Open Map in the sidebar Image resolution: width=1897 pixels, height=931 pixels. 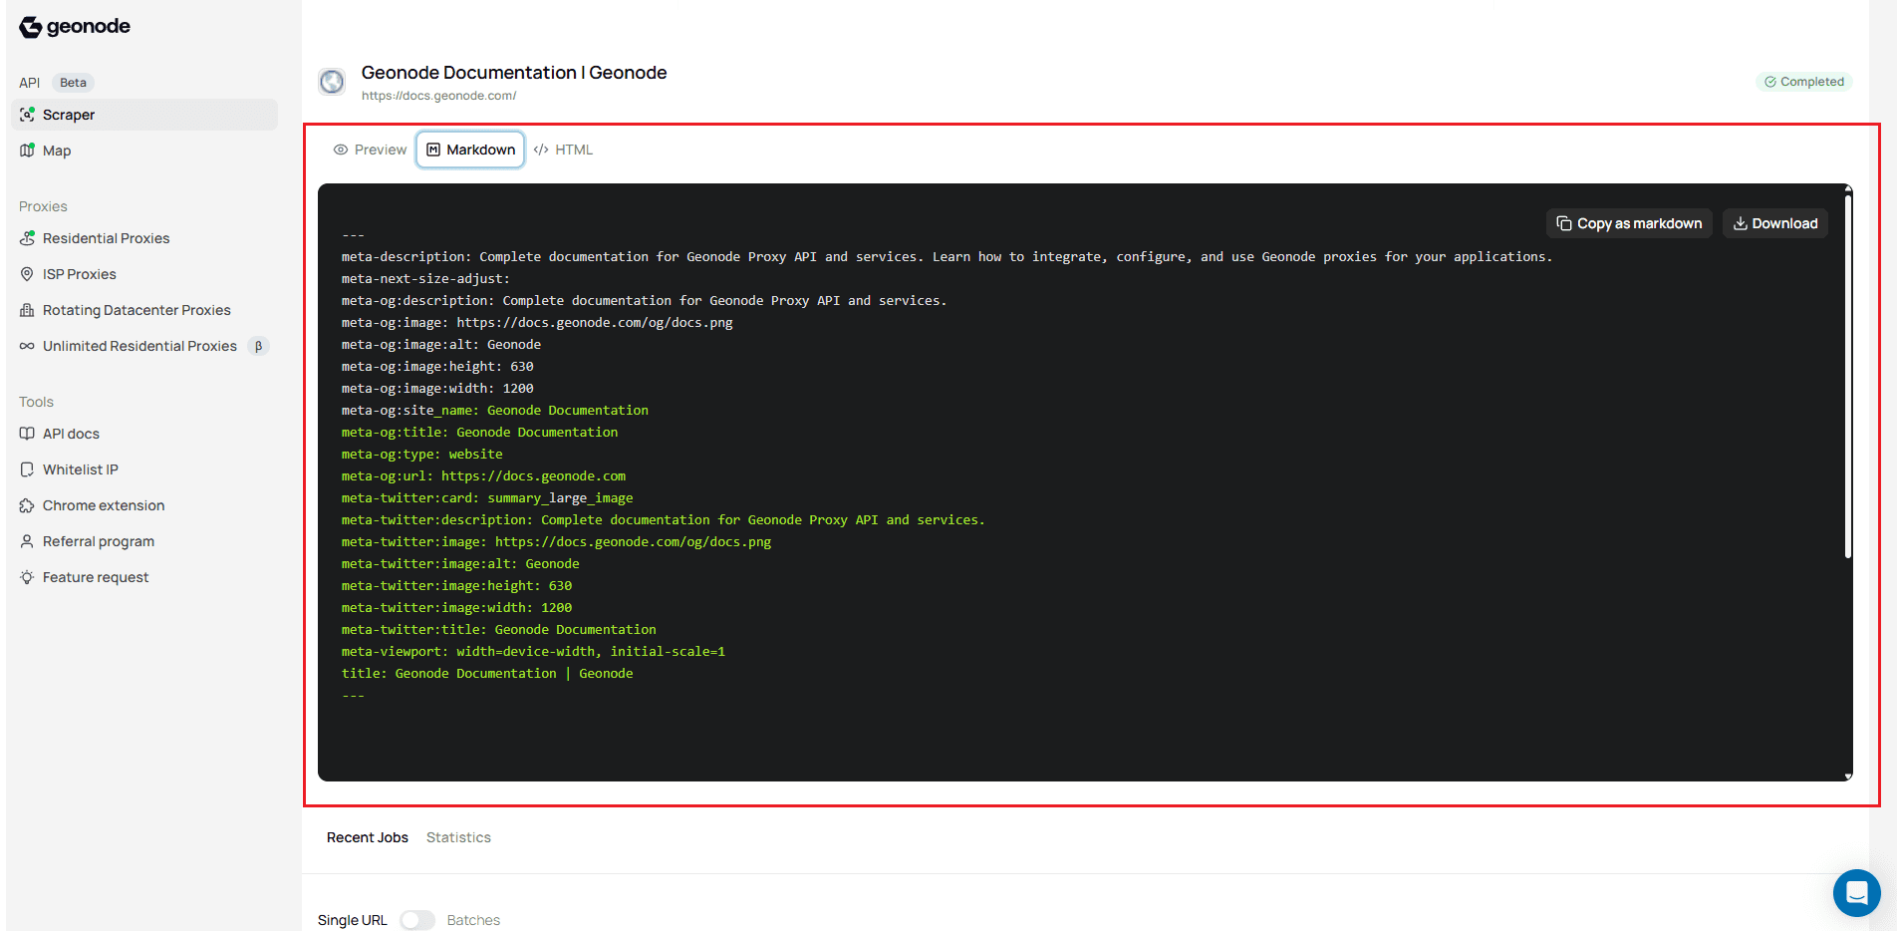coord(144,151)
